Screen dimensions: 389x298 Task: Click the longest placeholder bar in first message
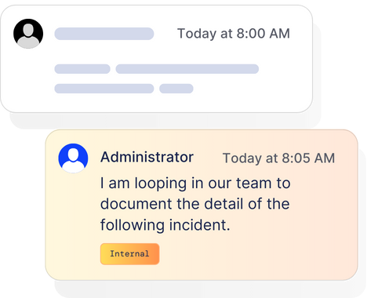point(187,69)
